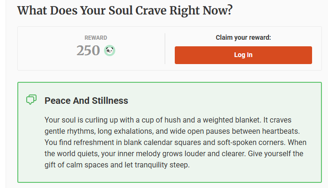Viewport: 328px width, 188px height.
Task: Click the vertical divider in the reward panel
Action: [x=165, y=48]
